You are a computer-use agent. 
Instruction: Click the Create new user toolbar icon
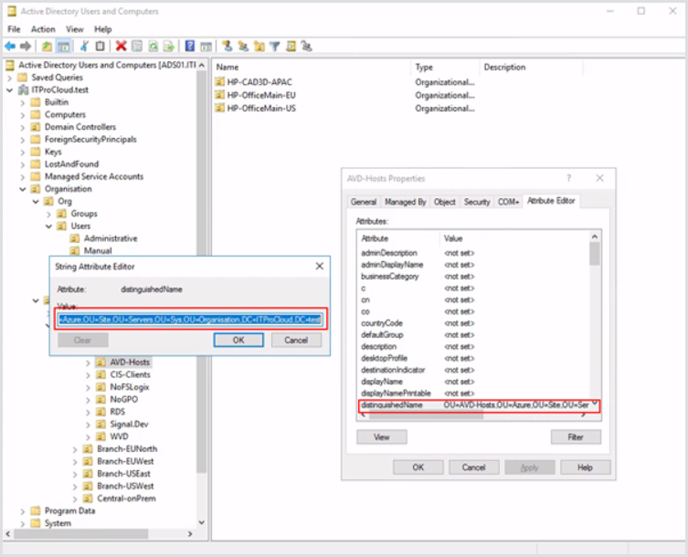pyautogui.click(x=228, y=46)
